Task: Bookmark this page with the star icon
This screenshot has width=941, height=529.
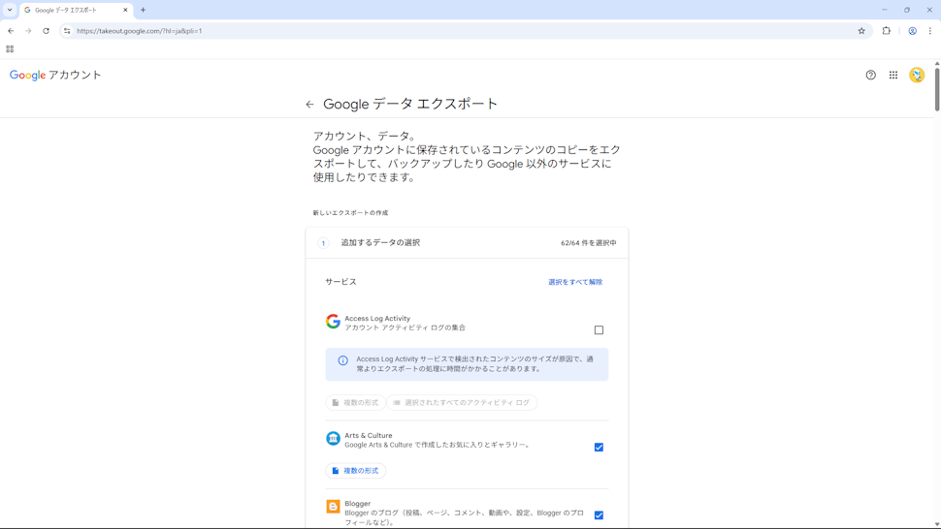Action: click(x=861, y=31)
